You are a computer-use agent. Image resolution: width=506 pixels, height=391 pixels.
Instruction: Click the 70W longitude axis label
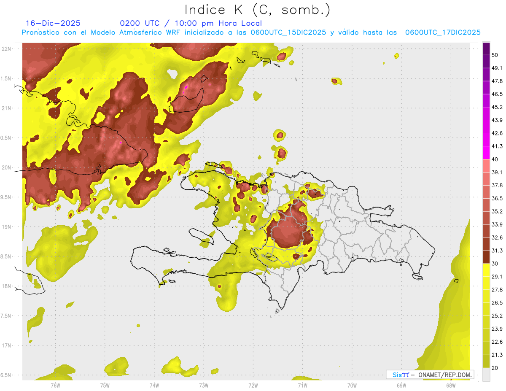point(352,385)
